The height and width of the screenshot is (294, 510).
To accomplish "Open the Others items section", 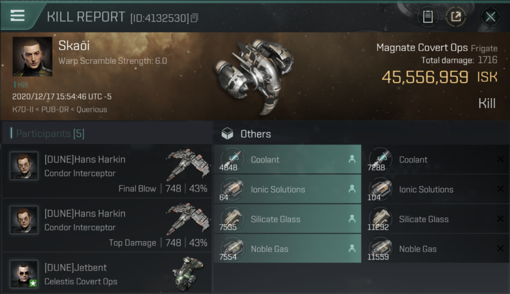I will pyautogui.click(x=255, y=134).
